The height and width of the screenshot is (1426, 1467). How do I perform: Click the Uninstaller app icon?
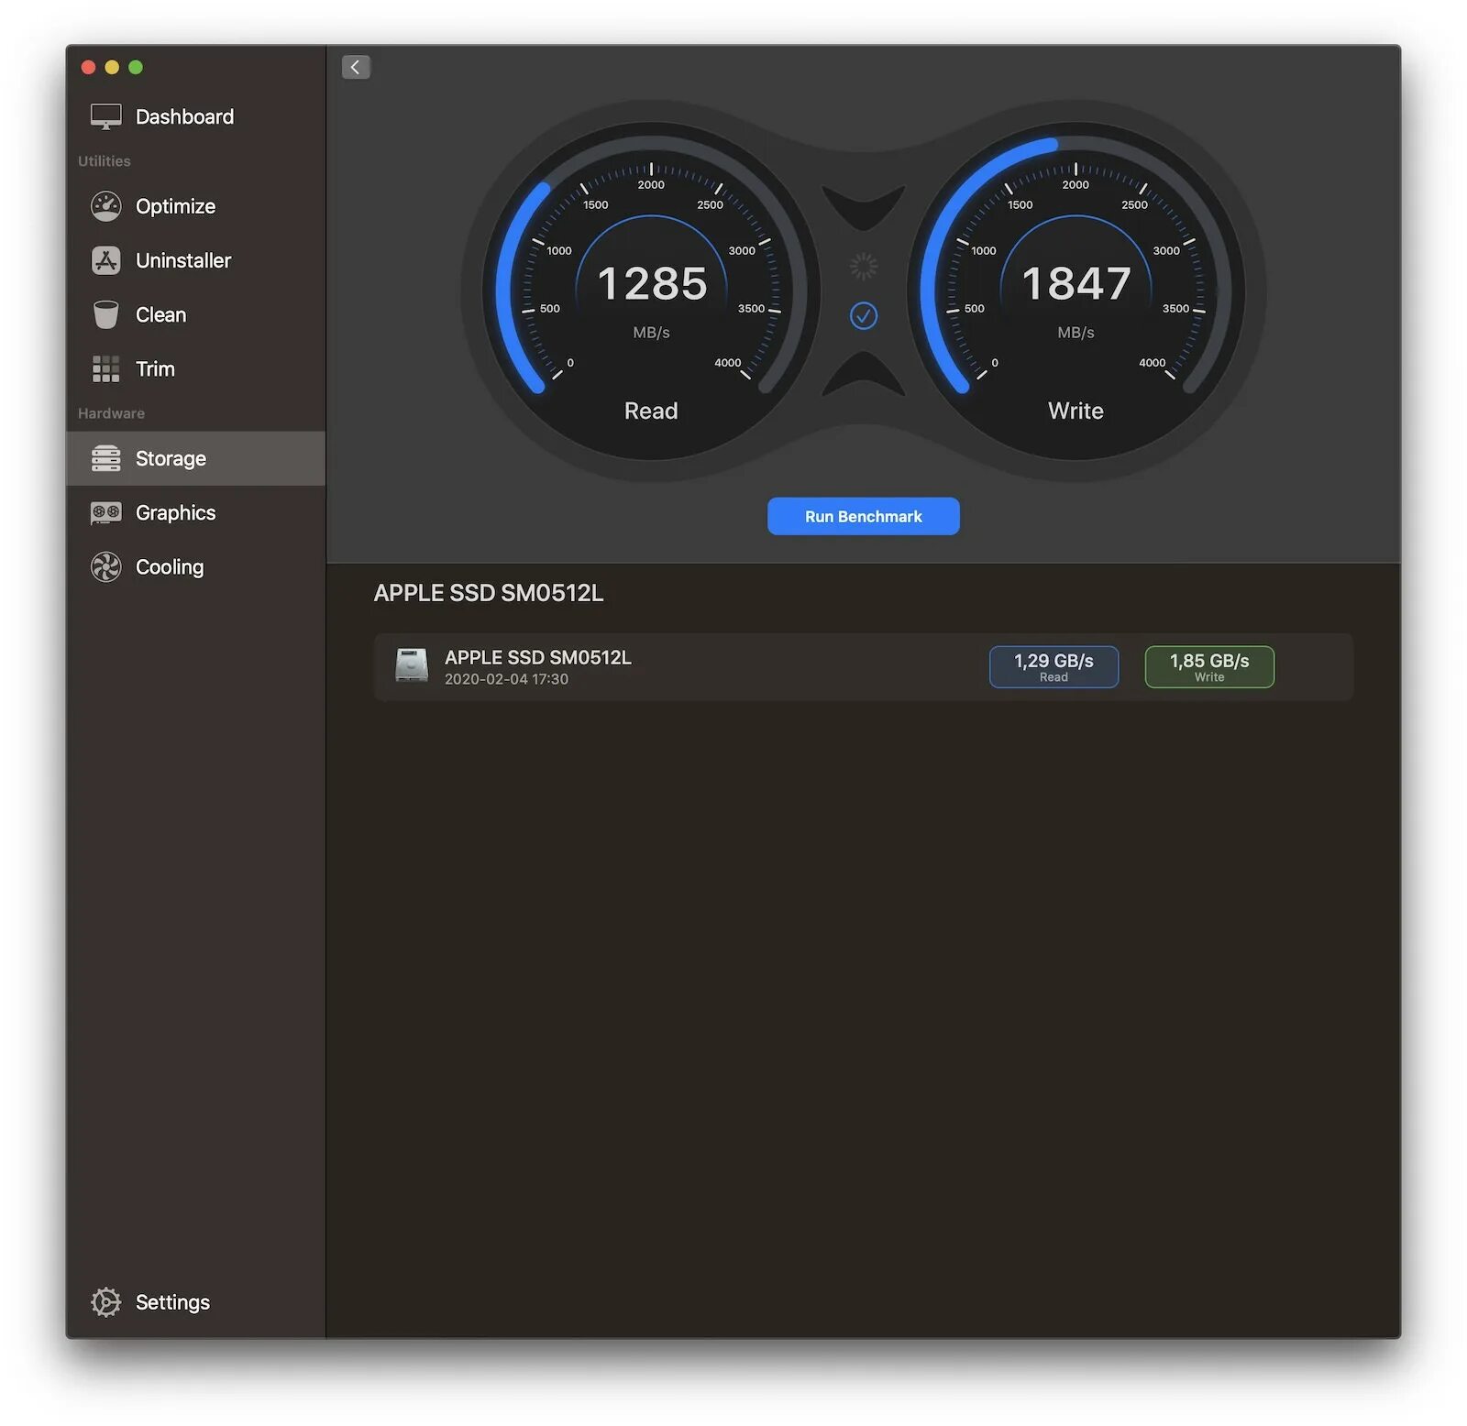105,260
